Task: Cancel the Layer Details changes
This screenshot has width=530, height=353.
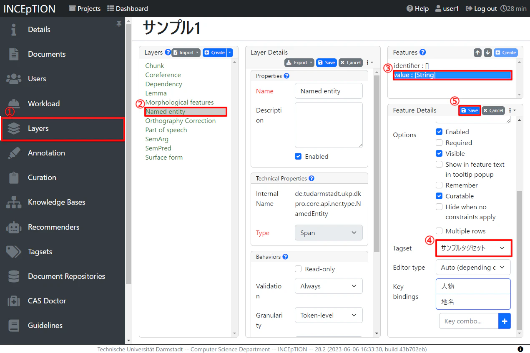Action: tap(350, 63)
